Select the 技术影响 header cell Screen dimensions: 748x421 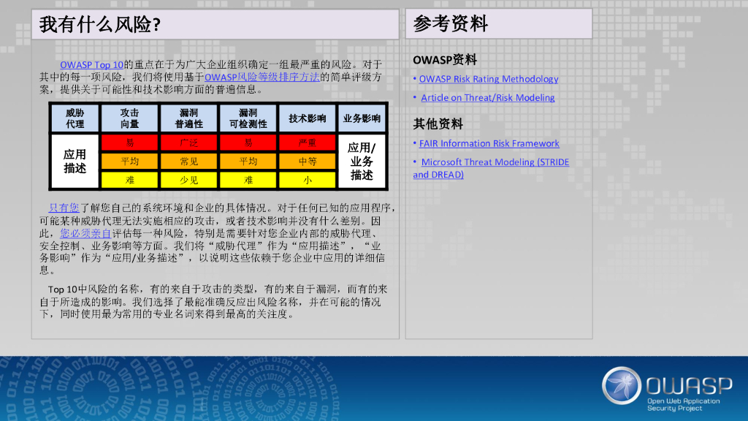(x=308, y=118)
